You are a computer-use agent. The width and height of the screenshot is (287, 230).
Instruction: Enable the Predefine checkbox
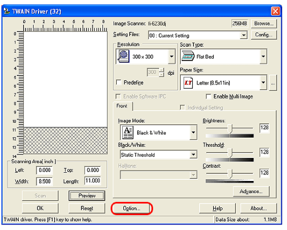(118, 82)
